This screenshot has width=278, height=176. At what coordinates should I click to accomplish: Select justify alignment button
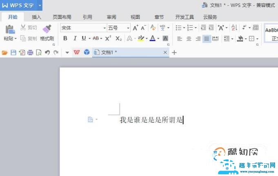coord(207,39)
